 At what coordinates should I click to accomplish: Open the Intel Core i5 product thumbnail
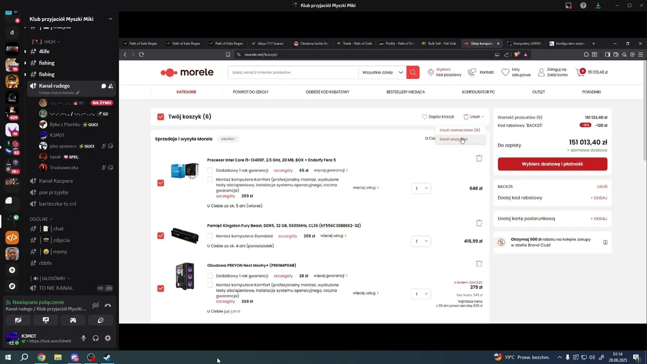[x=184, y=171]
